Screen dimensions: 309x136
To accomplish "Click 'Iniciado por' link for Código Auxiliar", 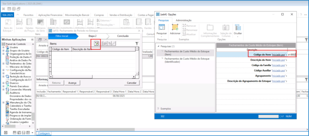I will [279, 70].
